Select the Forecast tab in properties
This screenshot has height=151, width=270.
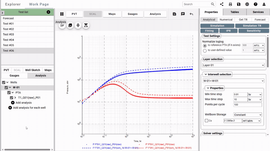click(260, 20)
